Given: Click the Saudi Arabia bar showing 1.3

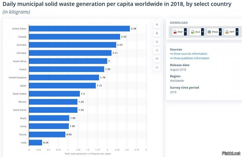Looking at the screenshot, I should [x=54, y=94].
